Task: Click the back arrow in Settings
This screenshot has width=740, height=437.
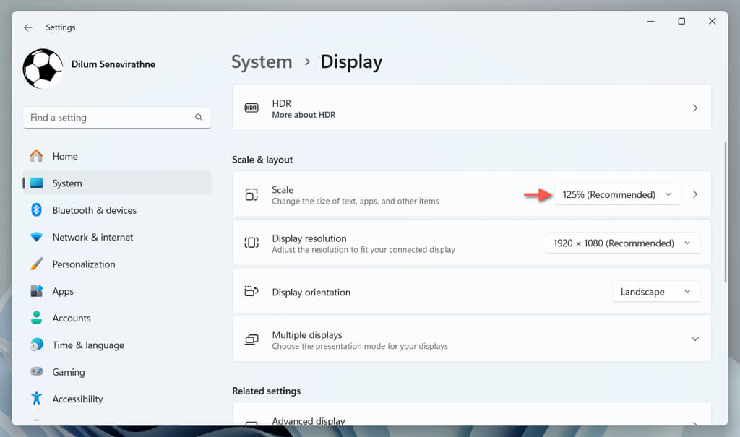Action: point(27,27)
